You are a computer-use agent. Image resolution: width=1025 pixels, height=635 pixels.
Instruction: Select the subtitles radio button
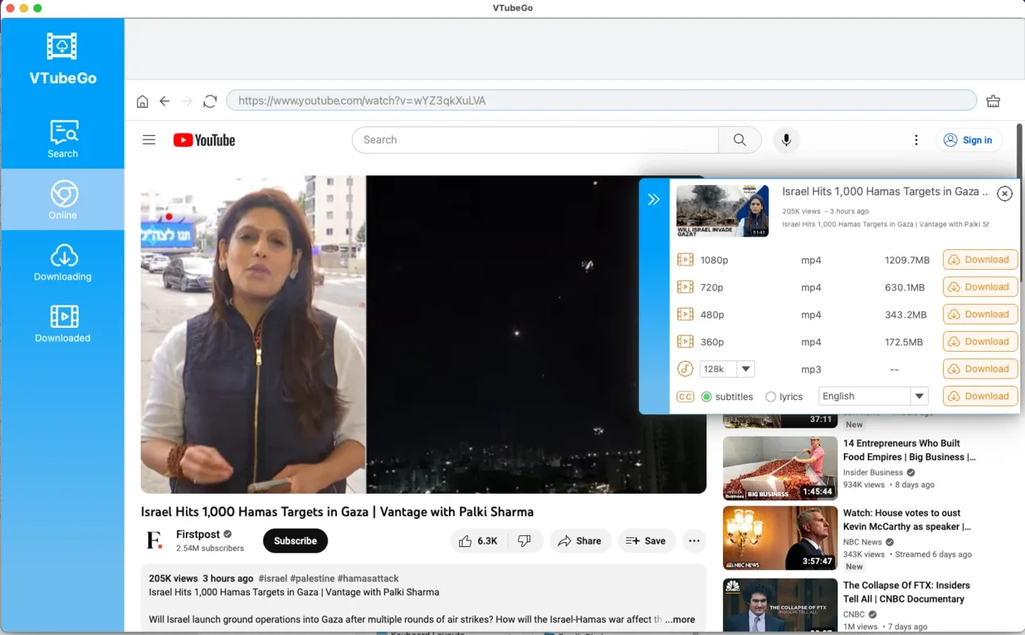(x=706, y=397)
